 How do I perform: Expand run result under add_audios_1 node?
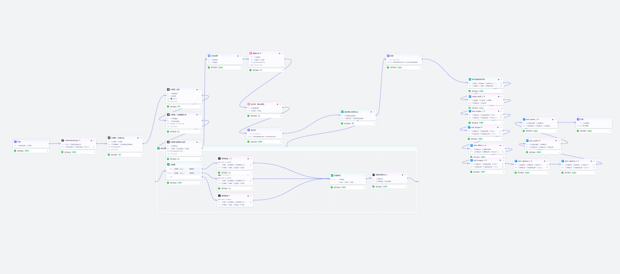pos(556,131)
